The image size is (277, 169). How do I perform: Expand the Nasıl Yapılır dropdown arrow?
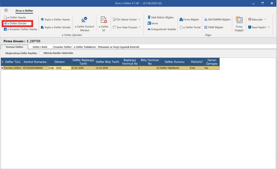[x=269, y=27]
